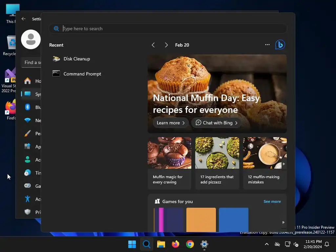Click Settings gear on taskbar
Viewport: 336px width, 252px height.
[204, 244]
